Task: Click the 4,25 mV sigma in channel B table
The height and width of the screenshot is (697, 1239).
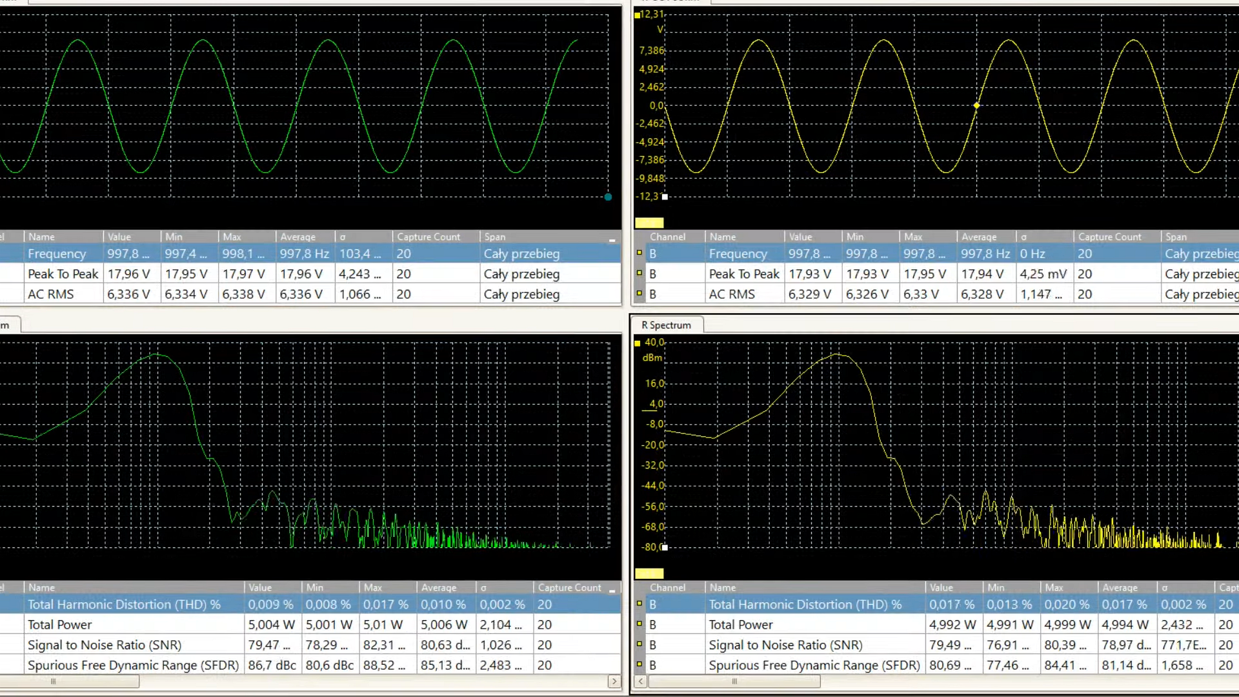Action: coord(1043,274)
